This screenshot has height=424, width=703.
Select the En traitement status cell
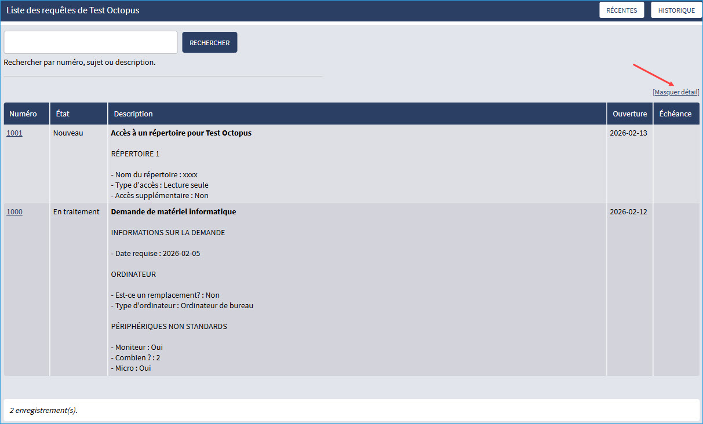[x=76, y=212]
